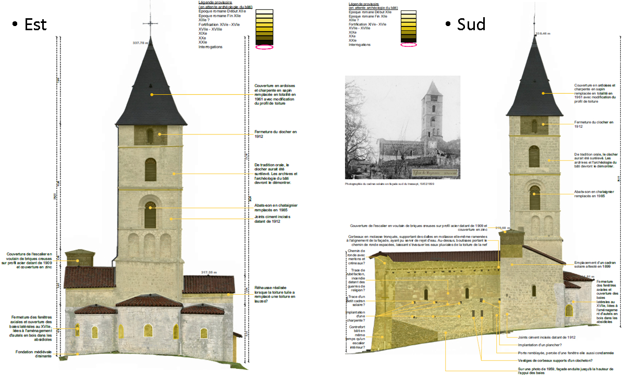Viewport: 625px width, 375px height.
Task: Click the black-and-white historical church photograph
Action: coord(402,127)
